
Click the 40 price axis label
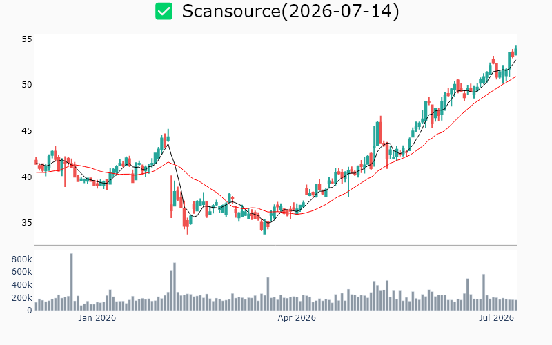tap(27, 177)
